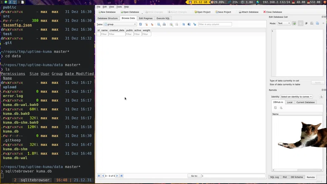
Task: Open the Table dropdown showing group
Action: click(x=120, y=24)
